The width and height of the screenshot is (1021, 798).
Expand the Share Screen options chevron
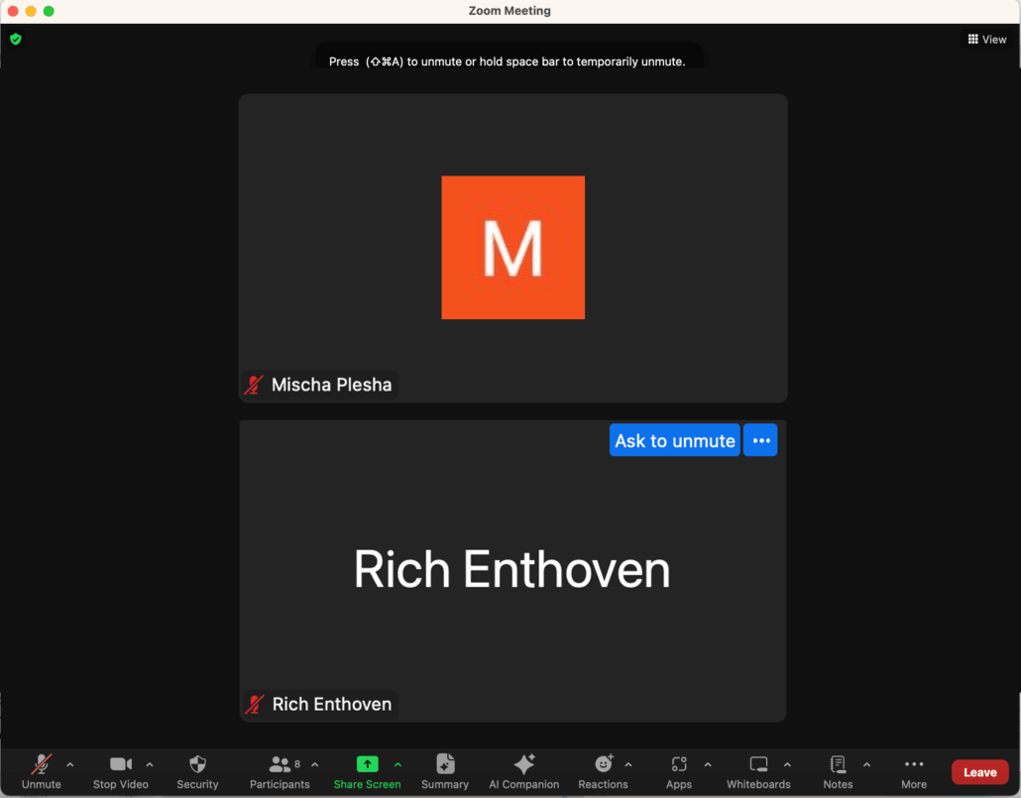(x=398, y=764)
